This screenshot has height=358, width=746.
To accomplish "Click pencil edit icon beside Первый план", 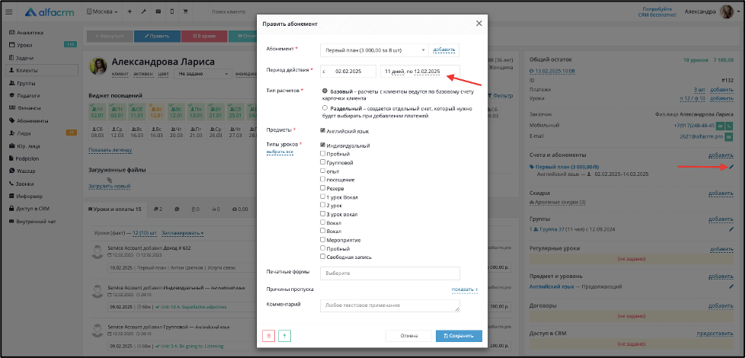I will tap(732, 167).
